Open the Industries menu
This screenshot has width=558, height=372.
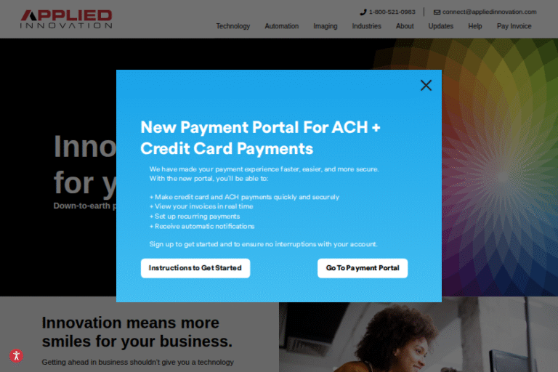[x=366, y=26]
